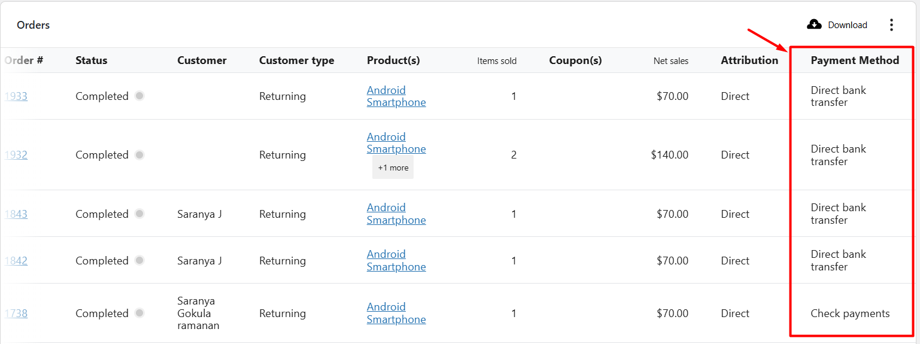920x344 pixels.
Task: Sort by Net sales column header
Action: pos(670,60)
